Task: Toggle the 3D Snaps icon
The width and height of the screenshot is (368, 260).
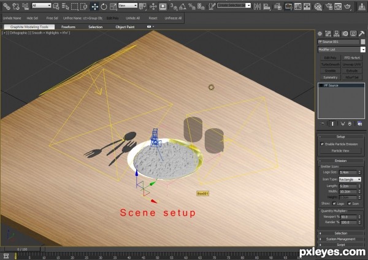Action: (x=174, y=6)
